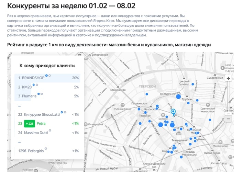Click Макдоналдс place icon on map
Image resolution: width=243 pixels, height=172 pixels.
click(x=220, y=142)
